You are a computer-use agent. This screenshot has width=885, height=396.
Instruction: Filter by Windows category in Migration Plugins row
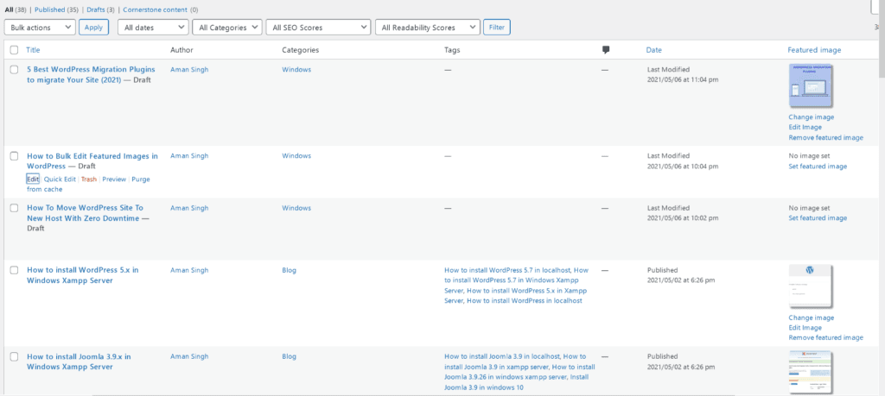point(296,69)
